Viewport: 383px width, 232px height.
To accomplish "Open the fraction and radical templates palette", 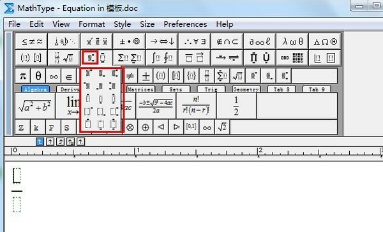I will pos(64,58).
